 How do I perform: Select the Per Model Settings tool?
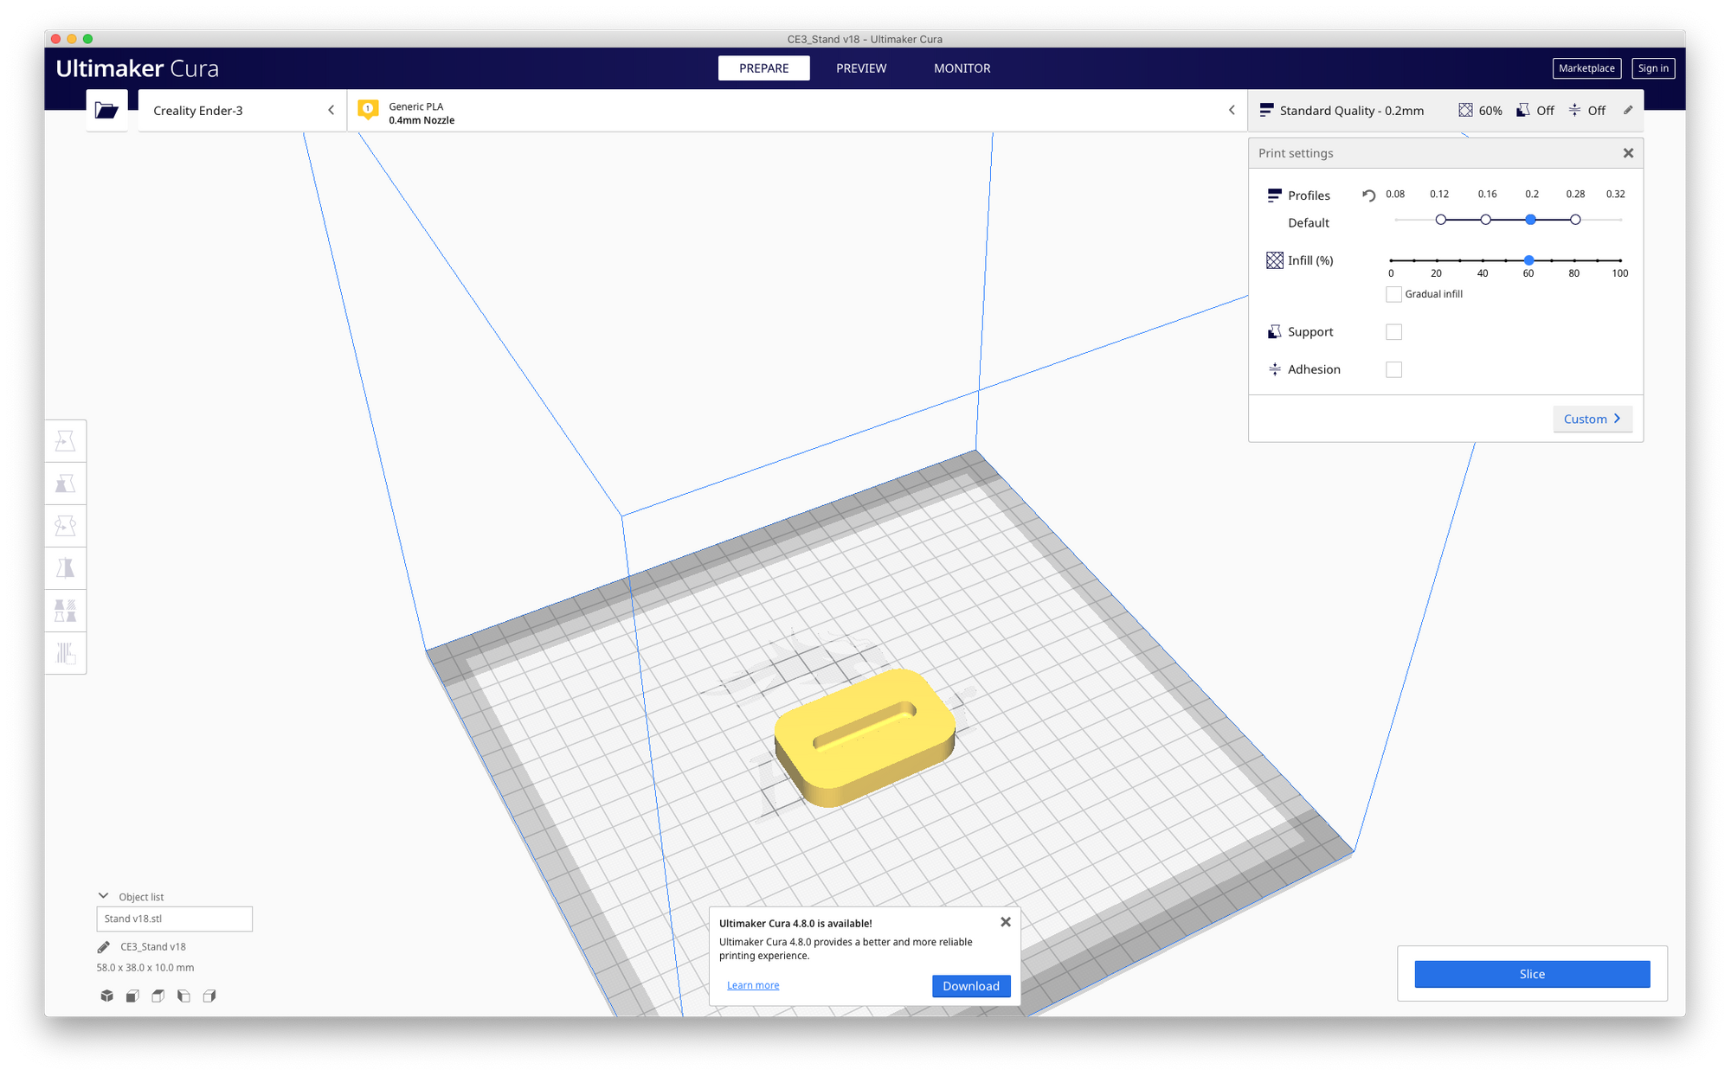click(66, 610)
